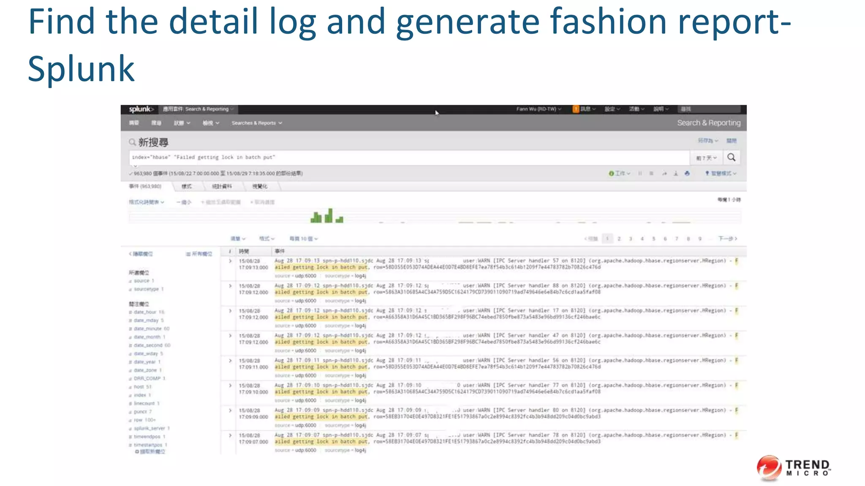Click the tallest green timeline histogram bar
Viewport: 865px width, 486px height.
(329, 215)
